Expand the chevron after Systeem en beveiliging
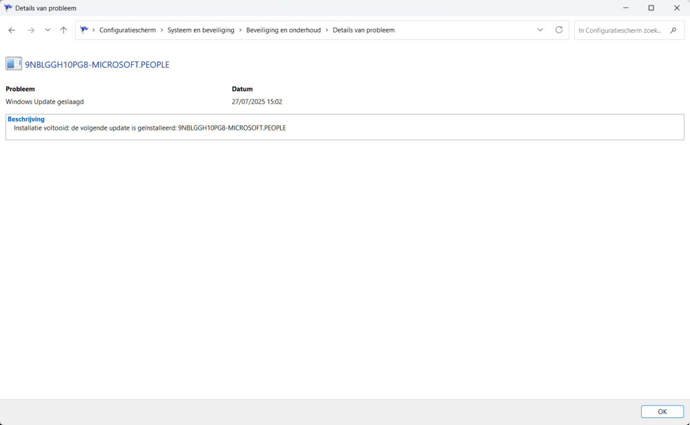The image size is (690, 425). tap(240, 30)
